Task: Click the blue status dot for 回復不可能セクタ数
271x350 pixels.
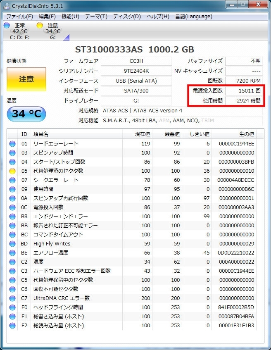Action: tap(12, 289)
